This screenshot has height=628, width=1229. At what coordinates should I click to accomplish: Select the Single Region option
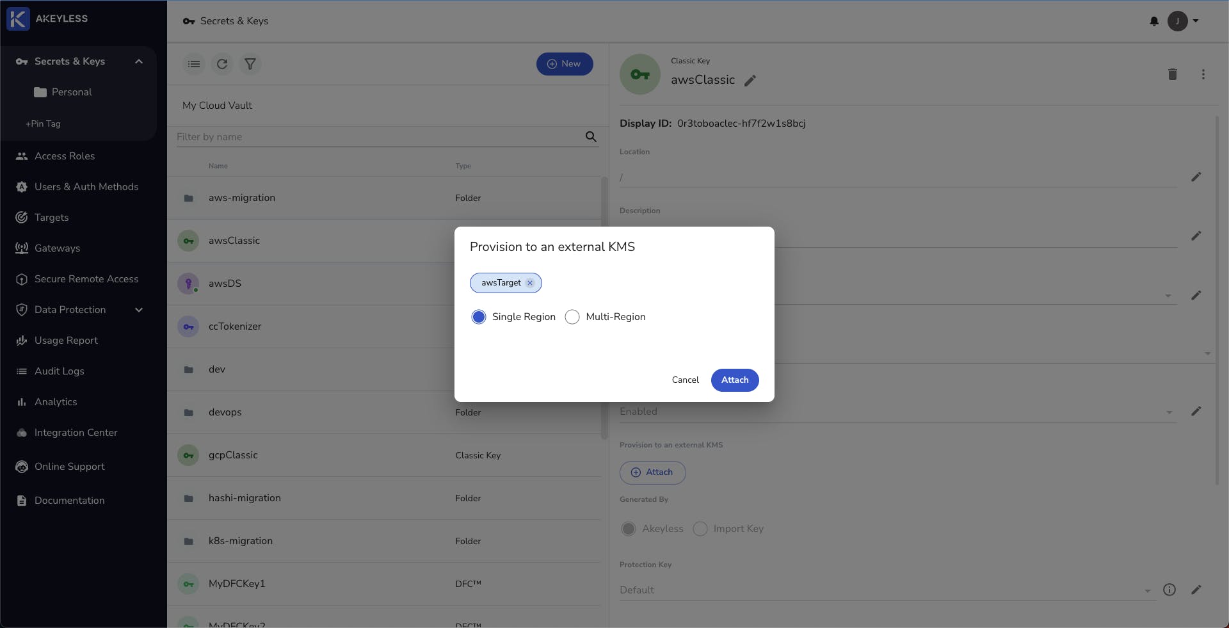pyautogui.click(x=479, y=317)
